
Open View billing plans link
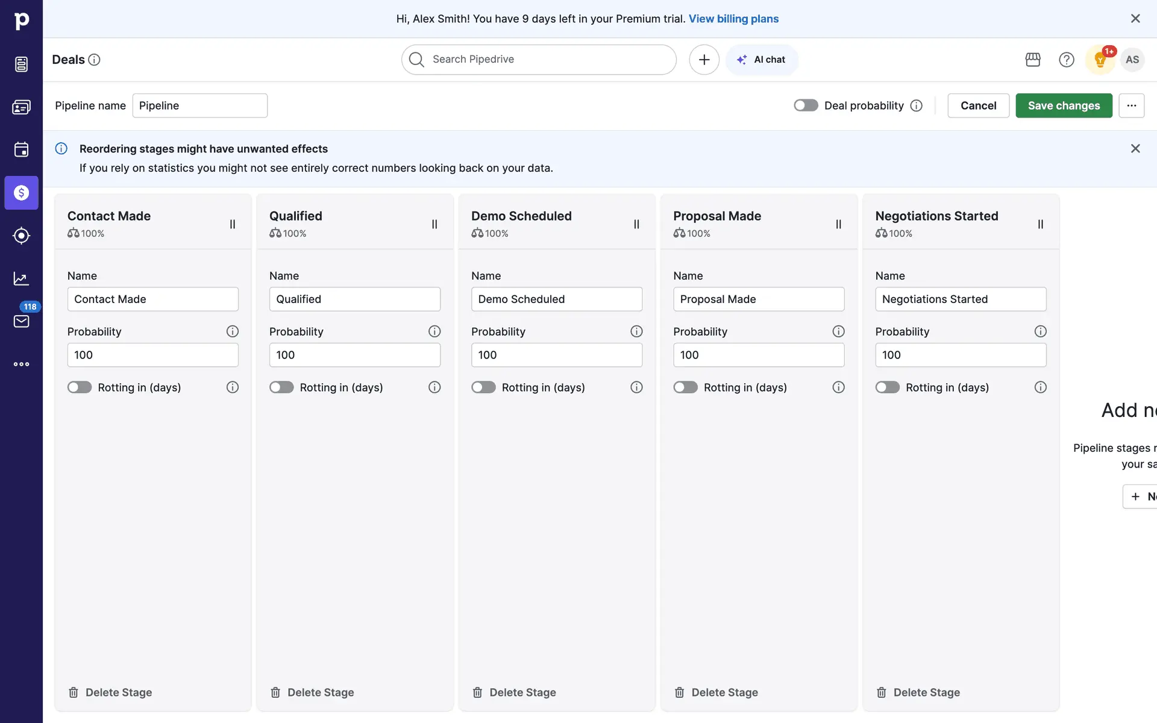coord(733,19)
